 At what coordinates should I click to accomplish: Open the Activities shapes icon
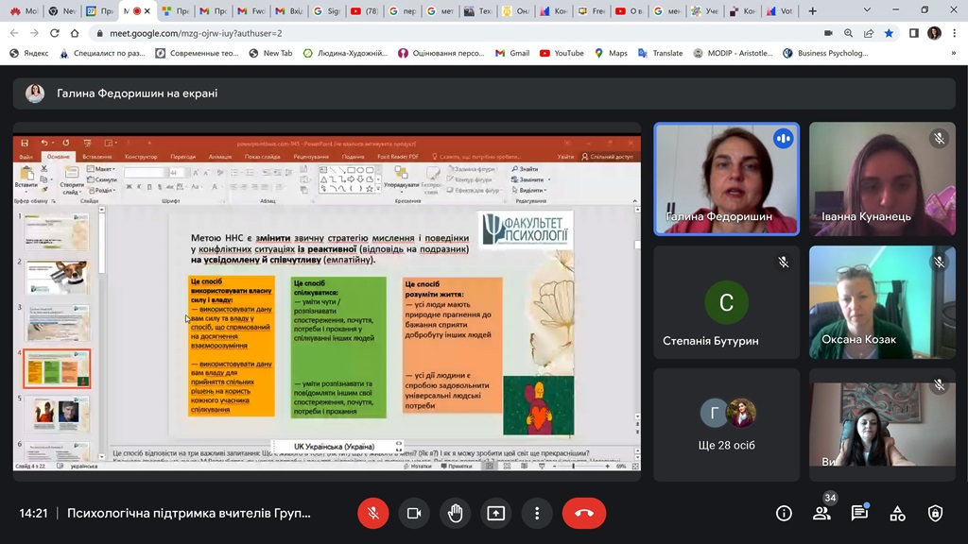(x=897, y=513)
